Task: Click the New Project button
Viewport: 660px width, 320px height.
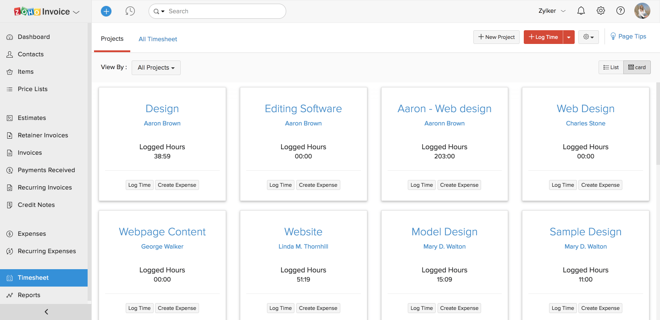Action: coord(496,37)
